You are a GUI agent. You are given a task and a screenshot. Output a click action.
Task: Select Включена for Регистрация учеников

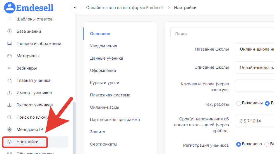(x=238, y=144)
